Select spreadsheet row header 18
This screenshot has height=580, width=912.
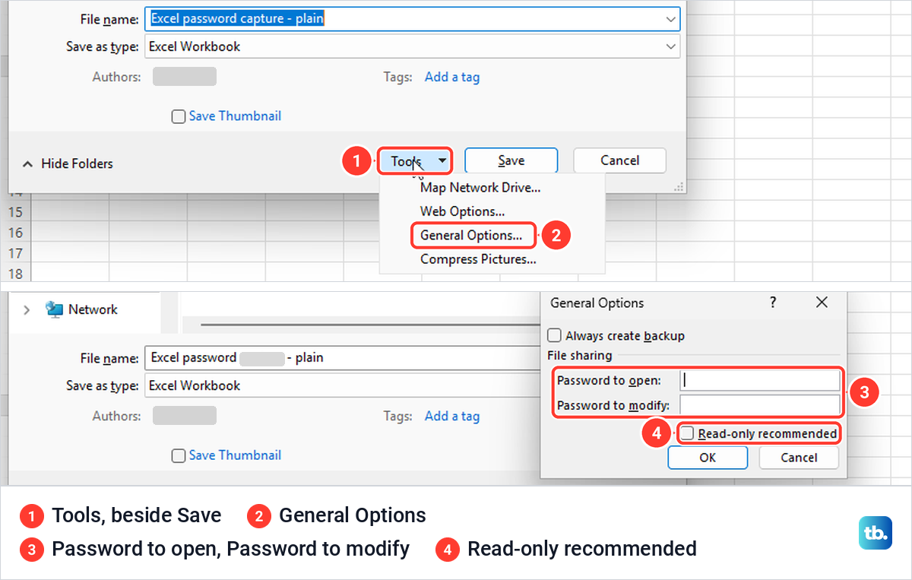pos(14,273)
